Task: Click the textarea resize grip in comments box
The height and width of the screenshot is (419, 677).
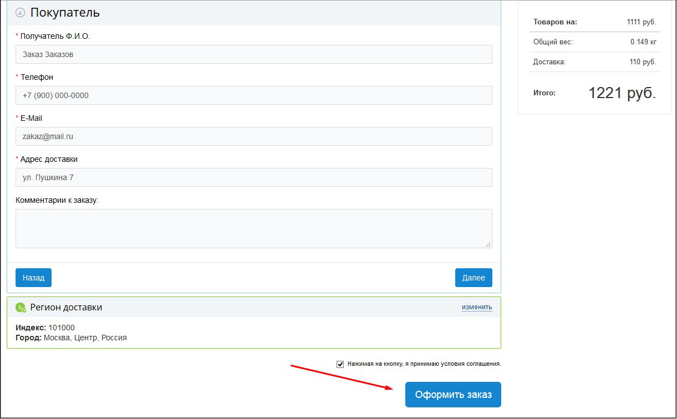Action: point(488,244)
